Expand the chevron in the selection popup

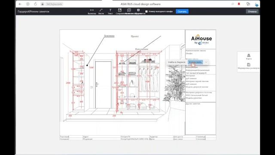[x=206, y=62]
